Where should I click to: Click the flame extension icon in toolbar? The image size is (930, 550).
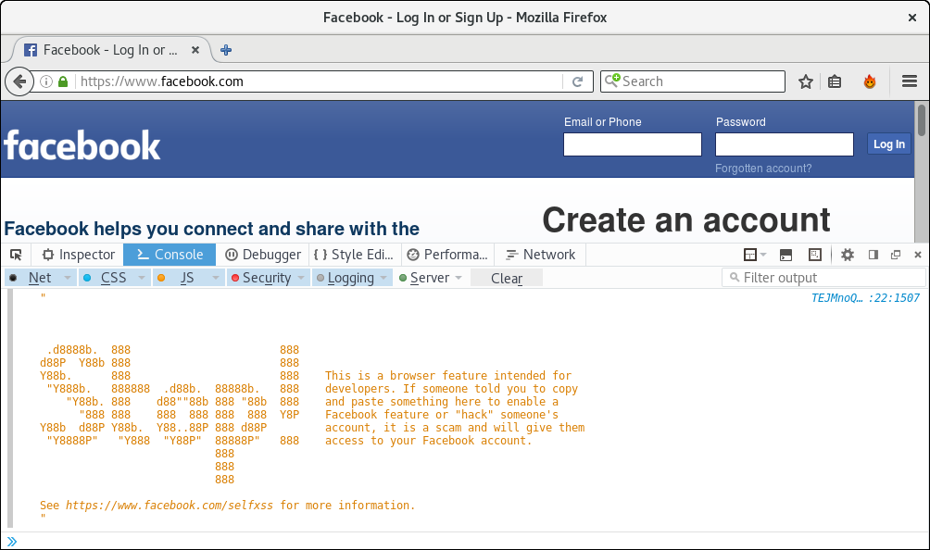(870, 81)
